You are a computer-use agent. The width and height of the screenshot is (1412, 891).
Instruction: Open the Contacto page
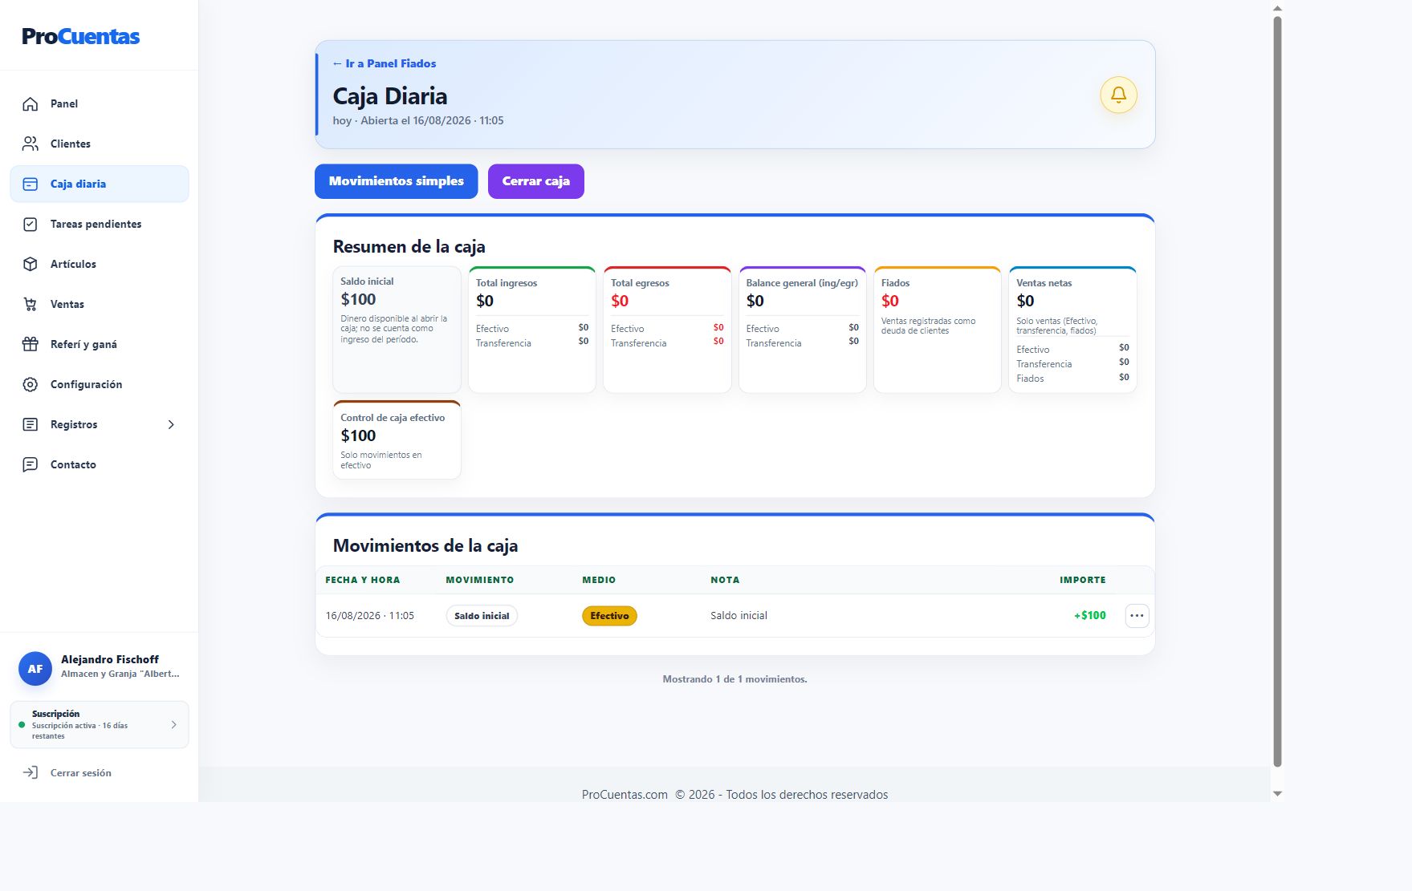tap(100, 464)
